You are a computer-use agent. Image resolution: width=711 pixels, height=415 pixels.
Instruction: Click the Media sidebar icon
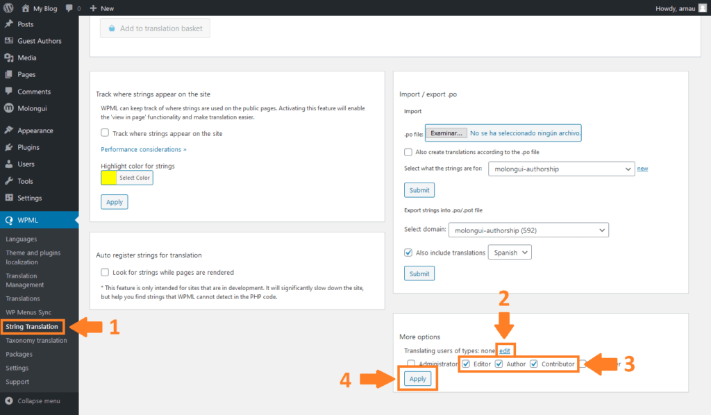tap(8, 58)
